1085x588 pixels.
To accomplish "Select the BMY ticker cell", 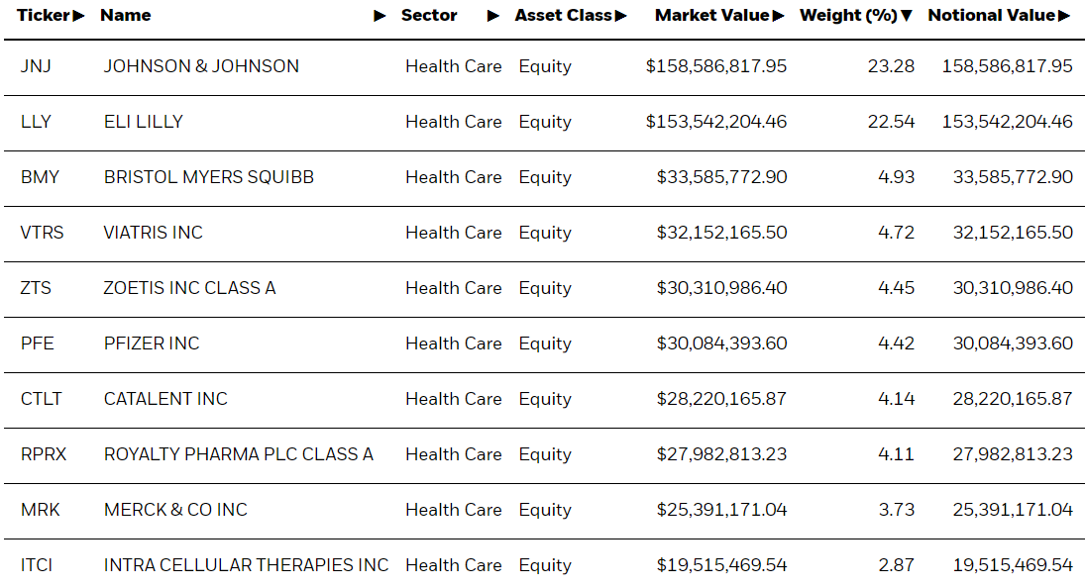I will [41, 177].
